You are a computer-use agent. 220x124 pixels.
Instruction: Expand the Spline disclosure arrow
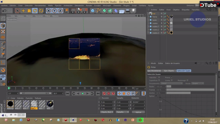[156, 96]
